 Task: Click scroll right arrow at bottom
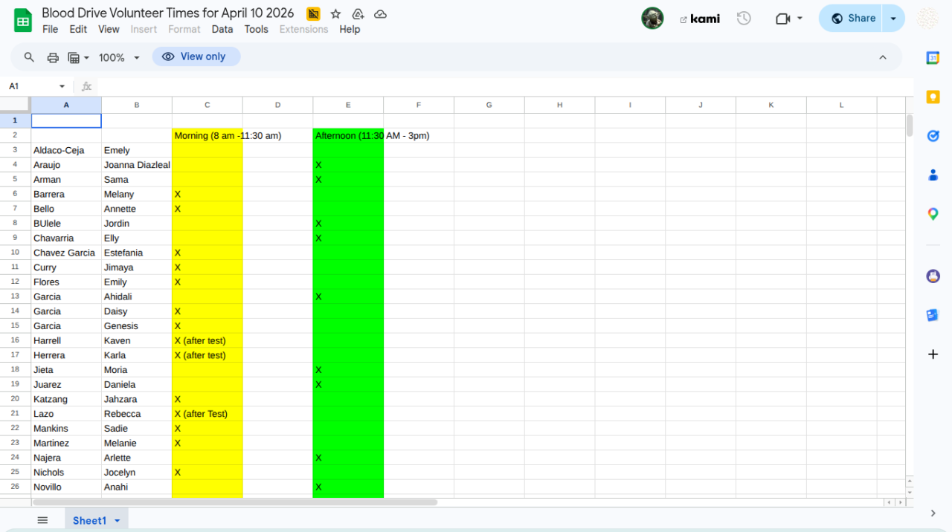(x=900, y=502)
